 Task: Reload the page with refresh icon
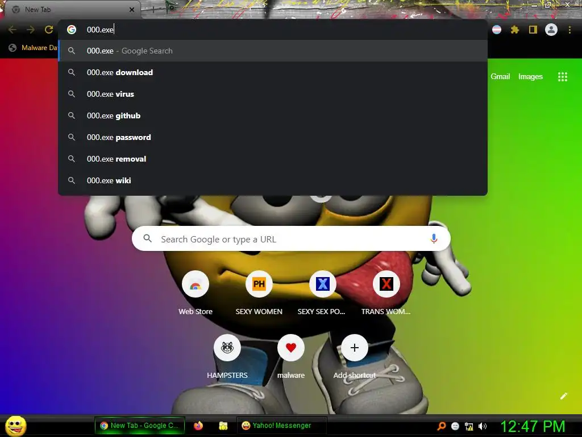pos(49,30)
